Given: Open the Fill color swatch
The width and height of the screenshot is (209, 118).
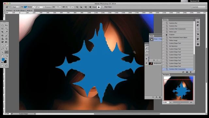Looking at the screenshot, I should coord(25,7).
